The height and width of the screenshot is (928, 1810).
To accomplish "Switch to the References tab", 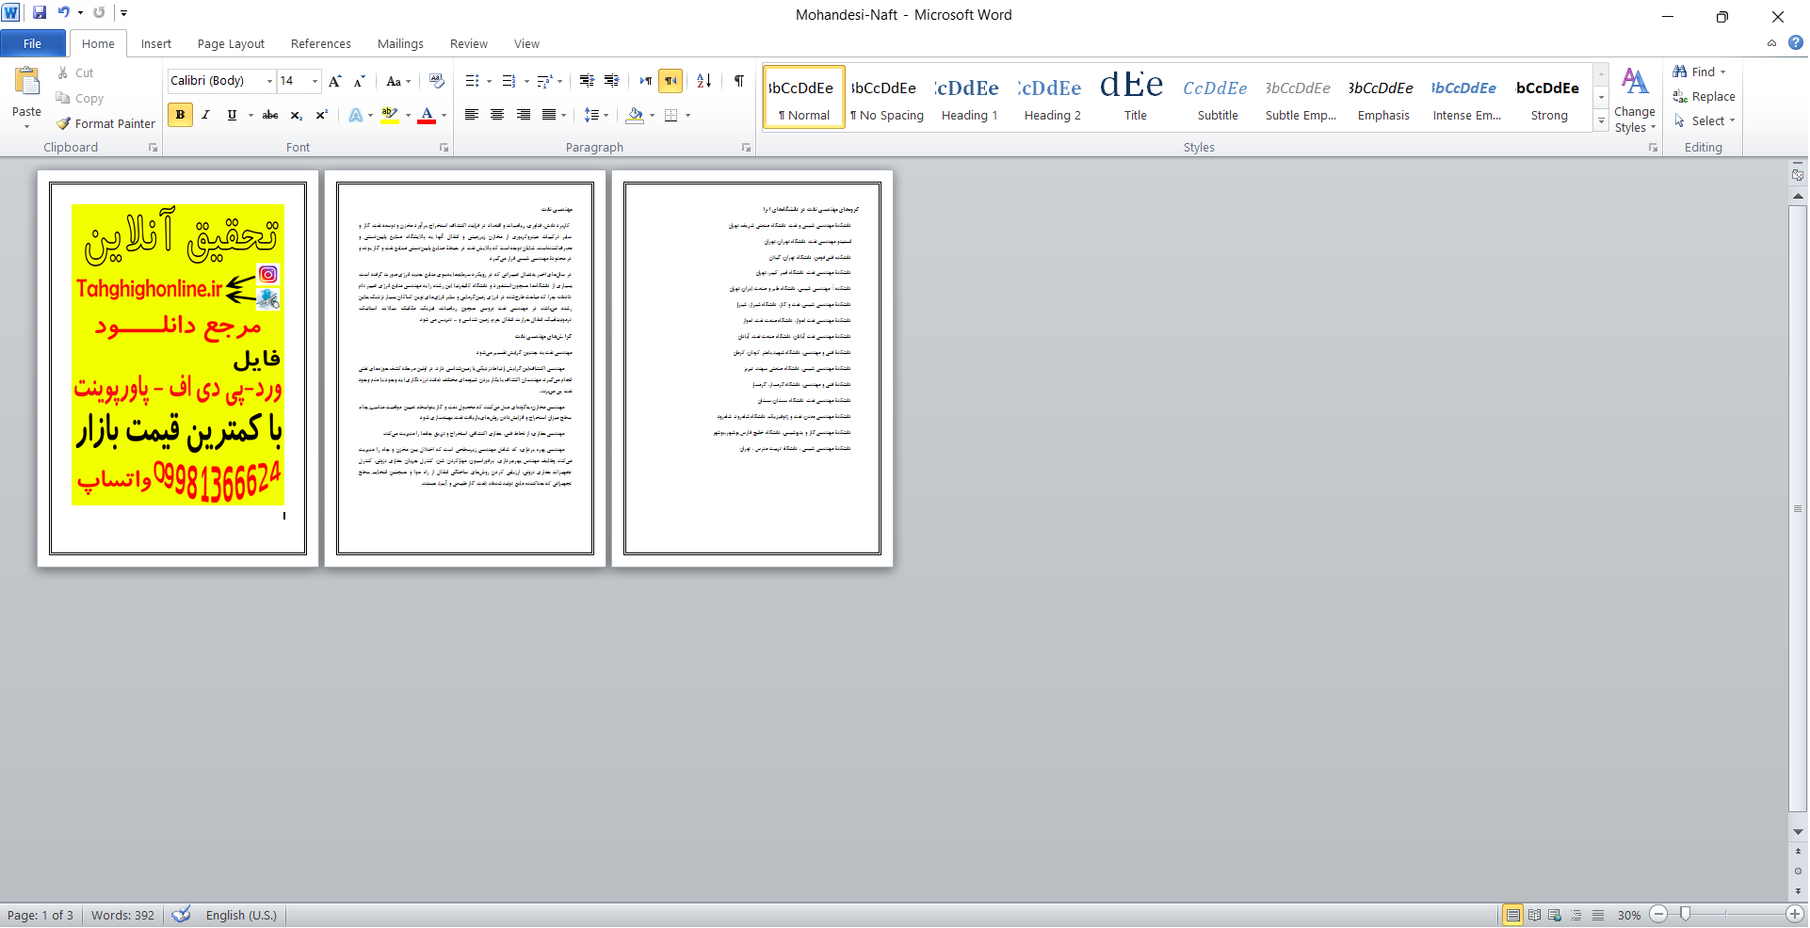I will pos(320,43).
